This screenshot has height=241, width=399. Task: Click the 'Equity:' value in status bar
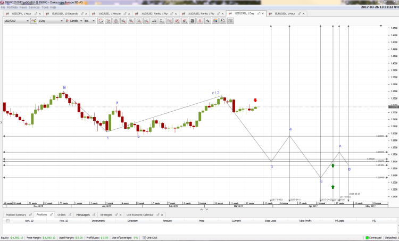point(17,238)
